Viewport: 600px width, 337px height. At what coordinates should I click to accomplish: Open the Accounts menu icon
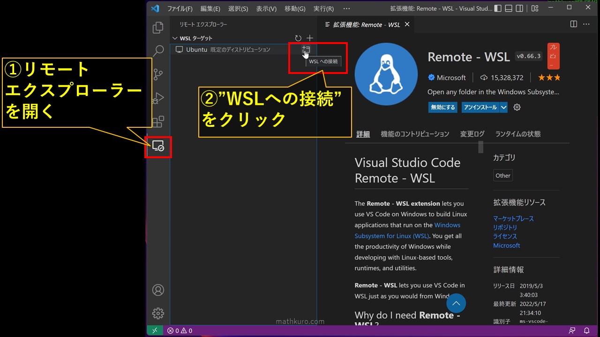pyautogui.click(x=158, y=290)
